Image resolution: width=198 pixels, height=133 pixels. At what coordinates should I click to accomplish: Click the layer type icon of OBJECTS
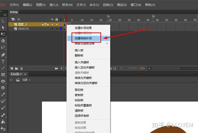point(16,29)
